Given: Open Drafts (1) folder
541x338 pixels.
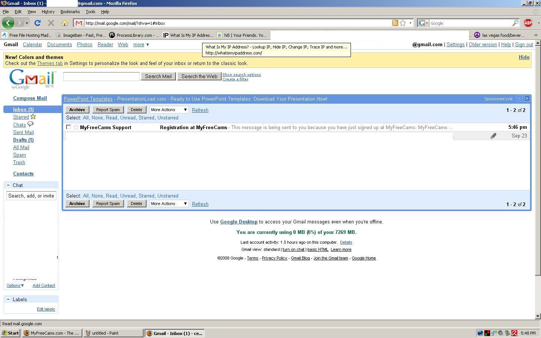Looking at the screenshot, I should 23,140.
